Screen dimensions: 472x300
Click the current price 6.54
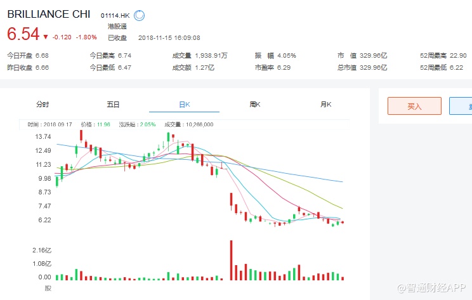[x=23, y=34]
